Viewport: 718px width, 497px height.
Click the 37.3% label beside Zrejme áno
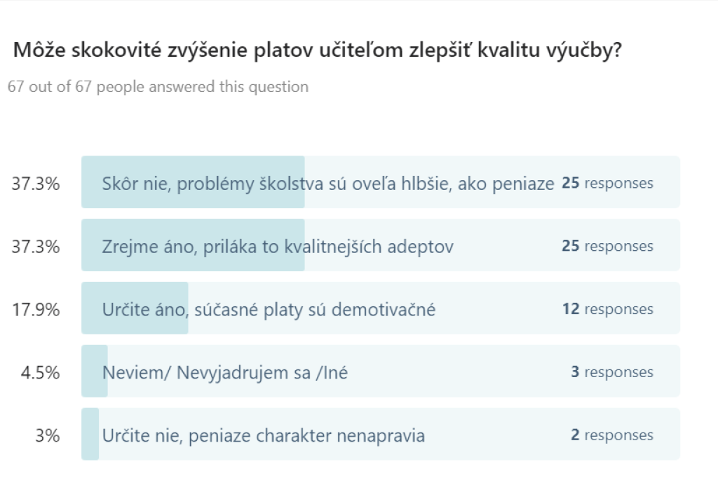pyautogui.click(x=36, y=247)
